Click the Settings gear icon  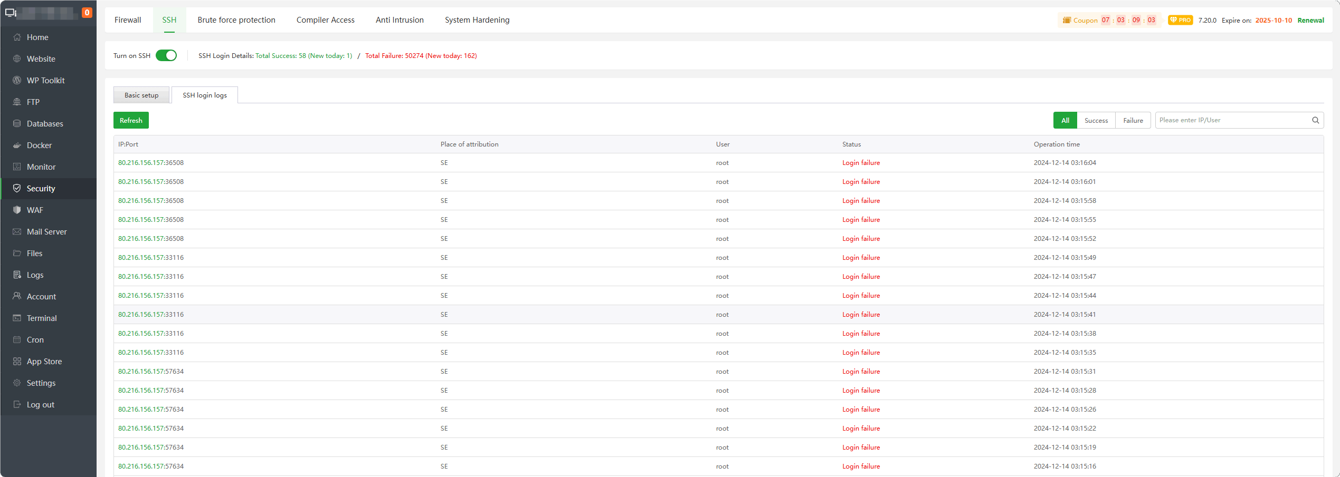(x=17, y=383)
